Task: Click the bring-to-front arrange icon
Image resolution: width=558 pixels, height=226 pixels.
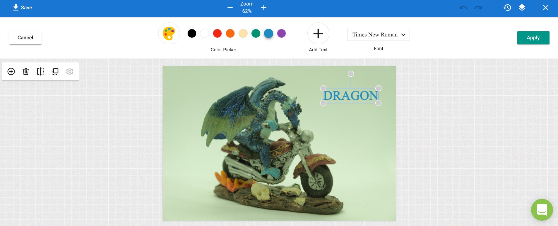Action: (55, 71)
